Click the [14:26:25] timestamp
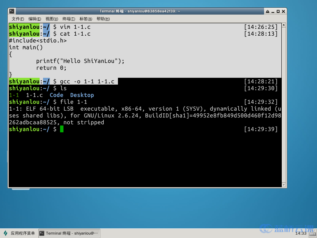 [x=261, y=27]
